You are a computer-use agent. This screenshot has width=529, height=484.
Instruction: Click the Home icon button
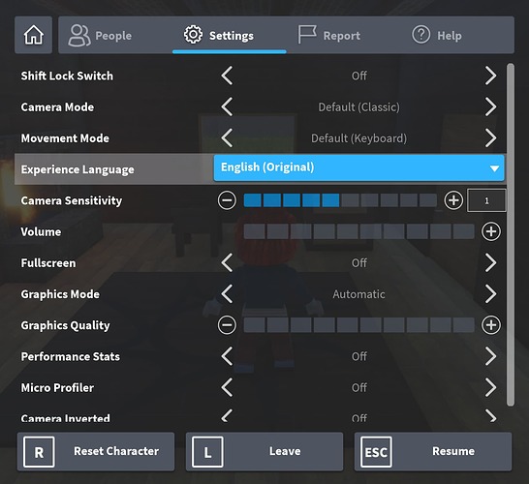pyautogui.click(x=33, y=35)
